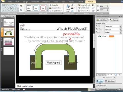The width and height of the screenshot is (123, 92).
Task: Click the Slide Show button
Action: coord(110,81)
